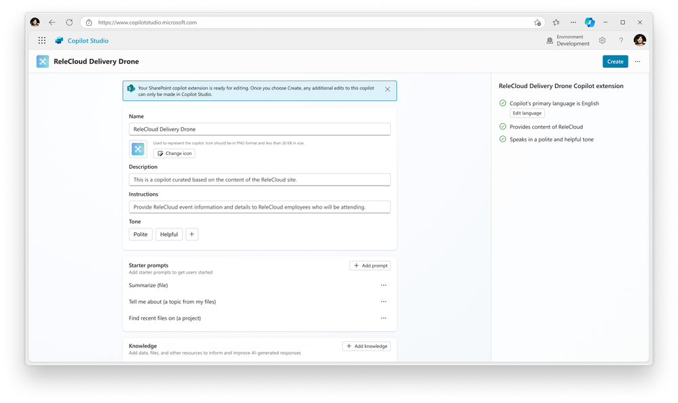Click check icon beside Provides content of ReleCloud
Viewport: 678px width, 403px height.
[x=502, y=127]
